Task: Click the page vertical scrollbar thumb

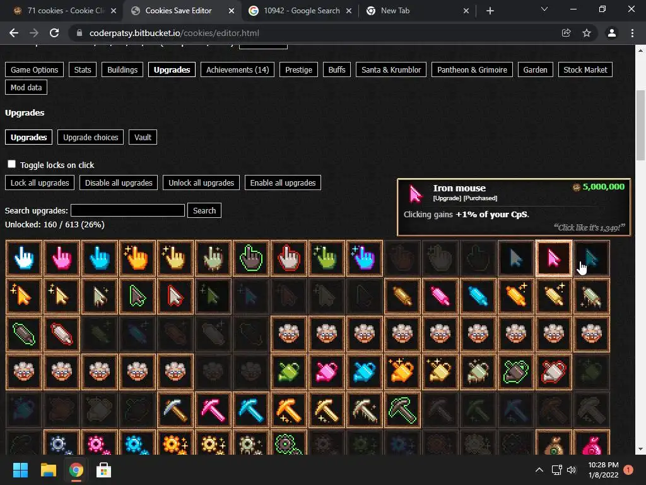Action: [640, 126]
